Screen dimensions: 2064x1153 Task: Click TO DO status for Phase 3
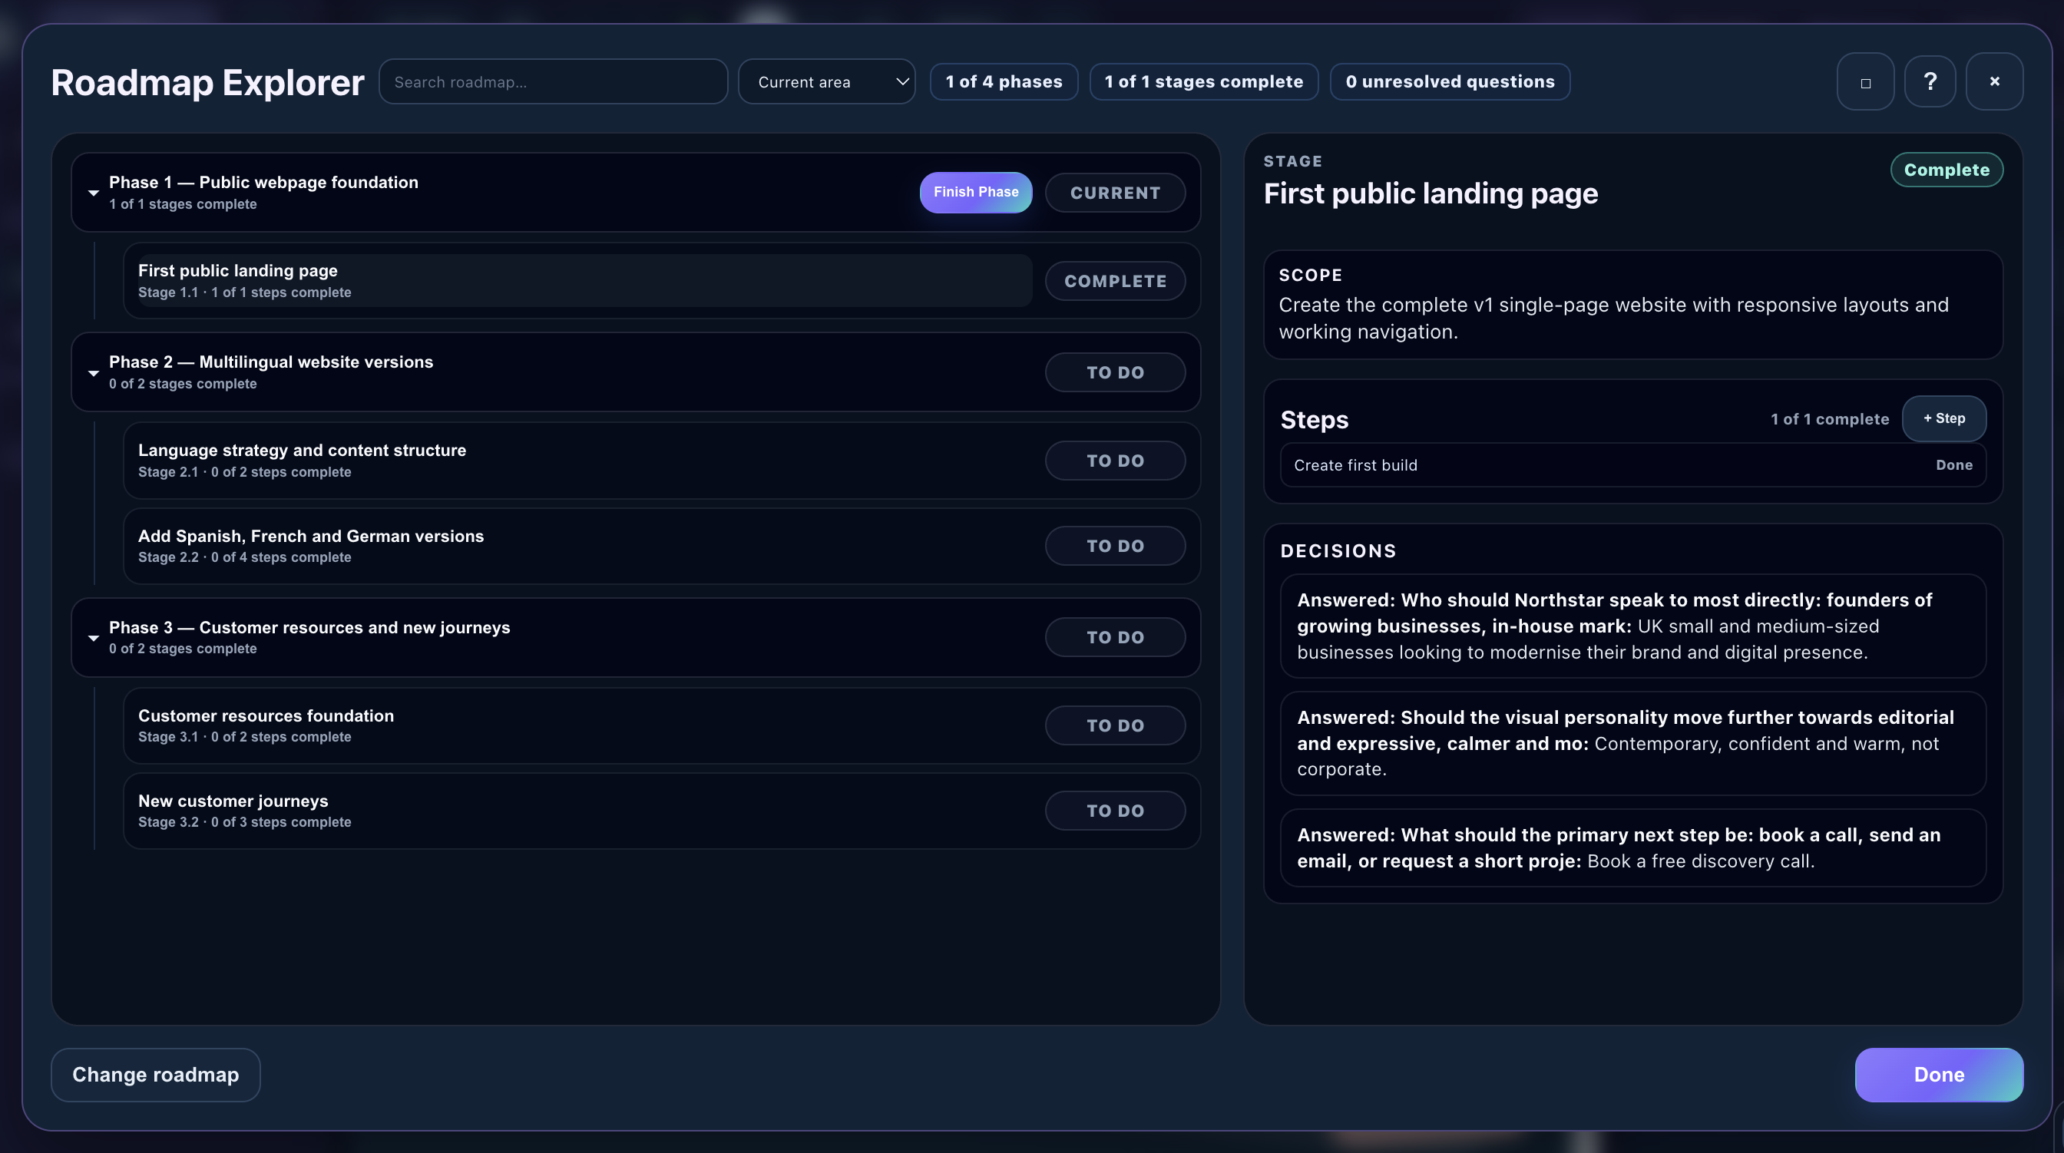[x=1114, y=637]
